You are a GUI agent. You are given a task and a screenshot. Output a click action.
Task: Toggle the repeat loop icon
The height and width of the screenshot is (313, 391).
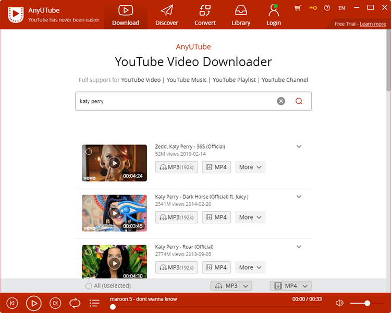coord(75,303)
